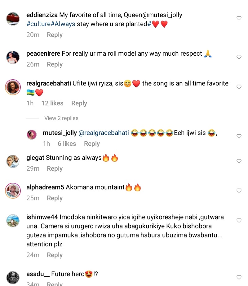View the 6 likes on mutesi_jolly's reply
Image resolution: width=248 pixels, height=286 pixels.
tap(67, 144)
